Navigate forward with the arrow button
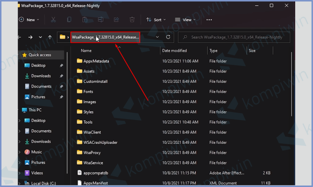This screenshot has width=313, height=187. click(x=30, y=37)
